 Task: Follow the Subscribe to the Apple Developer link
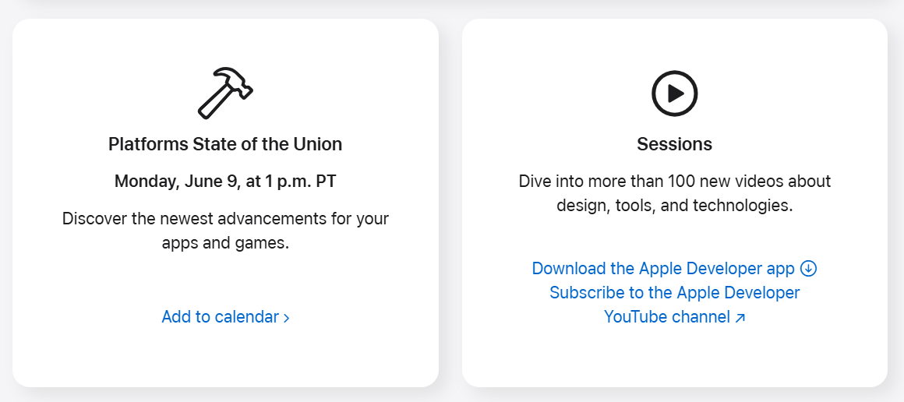point(675,292)
